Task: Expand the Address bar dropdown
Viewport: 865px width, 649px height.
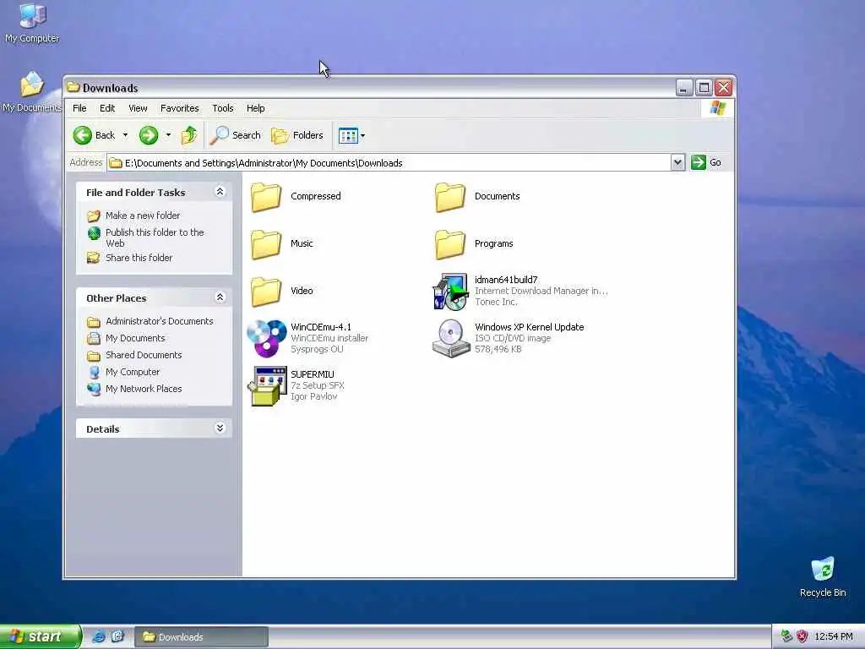Action: (x=678, y=163)
